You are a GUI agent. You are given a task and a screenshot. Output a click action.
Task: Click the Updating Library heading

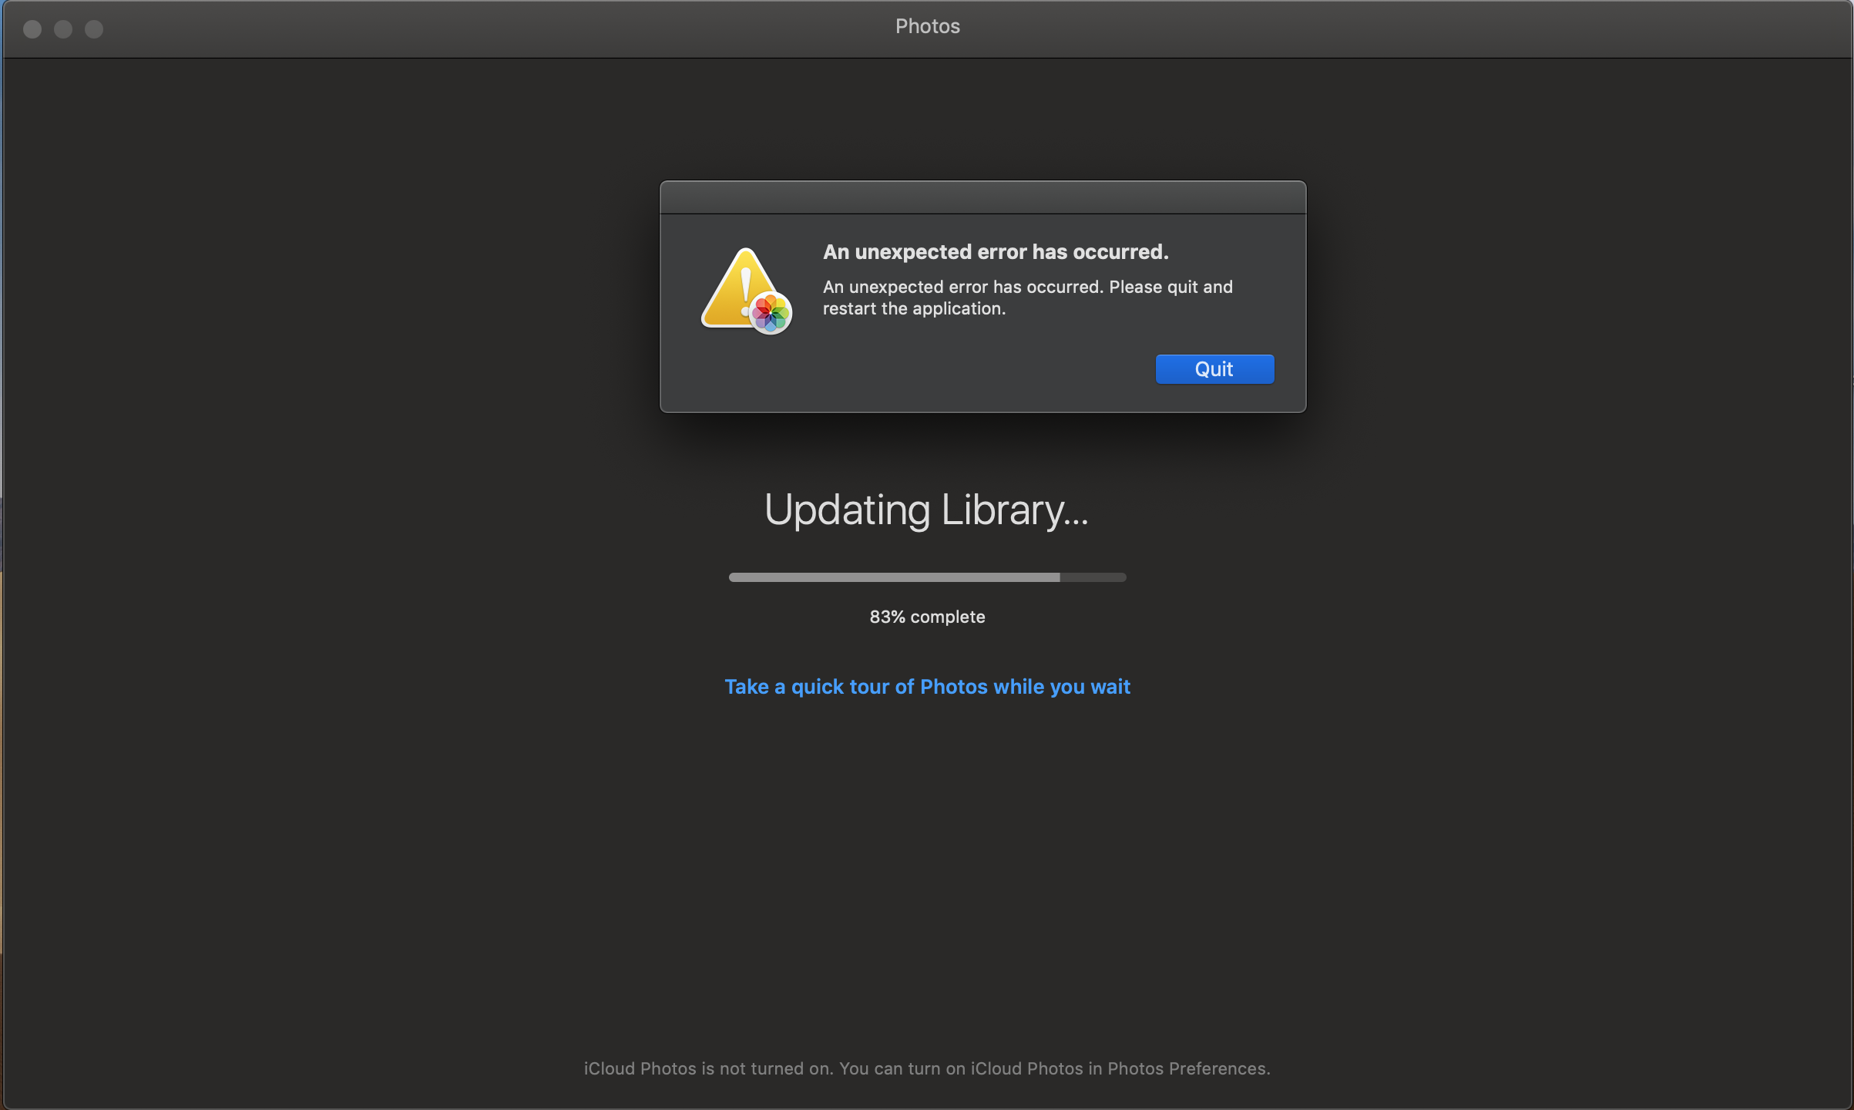click(x=926, y=510)
